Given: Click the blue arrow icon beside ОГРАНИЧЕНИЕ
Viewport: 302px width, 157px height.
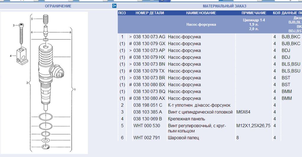Looking at the screenshot, I should click(x=114, y=6).
